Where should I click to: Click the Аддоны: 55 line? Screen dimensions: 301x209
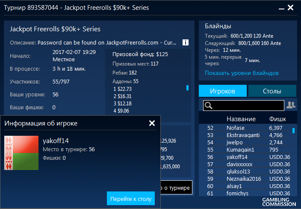pos(125,81)
